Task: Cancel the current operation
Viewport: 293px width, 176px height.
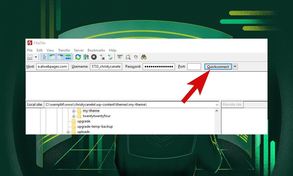Action: (93, 57)
